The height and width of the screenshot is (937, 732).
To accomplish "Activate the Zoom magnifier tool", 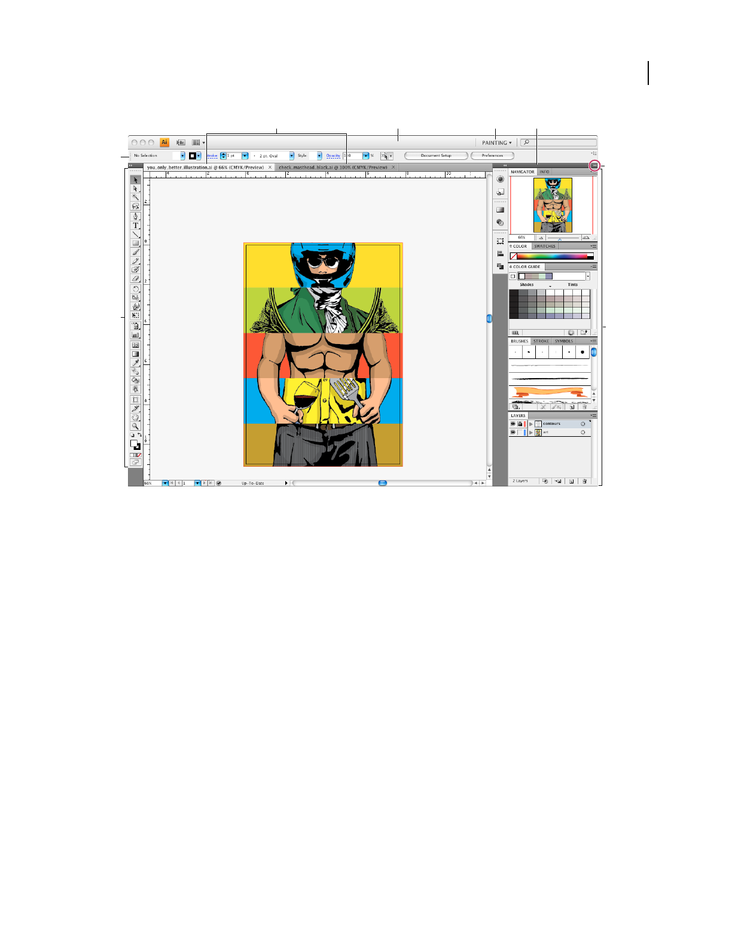I will pyautogui.click(x=135, y=425).
